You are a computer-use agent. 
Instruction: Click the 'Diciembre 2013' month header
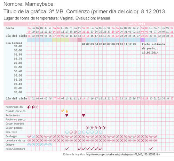pyautogui.click(x=39, y=24)
